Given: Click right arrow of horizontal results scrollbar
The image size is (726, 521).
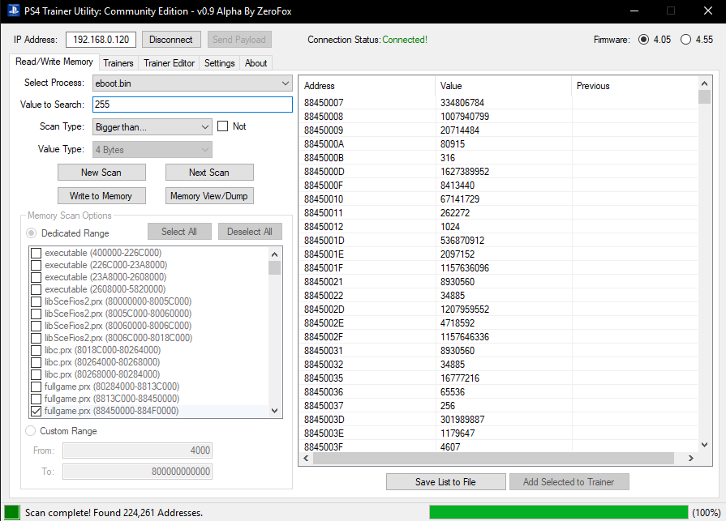Looking at the screenshot, I should click(691, 458).
